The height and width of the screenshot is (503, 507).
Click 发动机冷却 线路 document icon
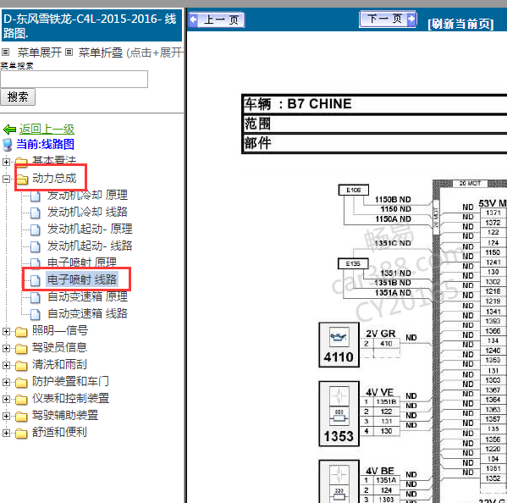coord(36,213)
